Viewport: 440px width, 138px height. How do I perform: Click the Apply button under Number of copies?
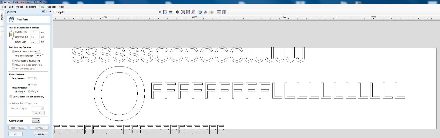click(x=38, y=113)
